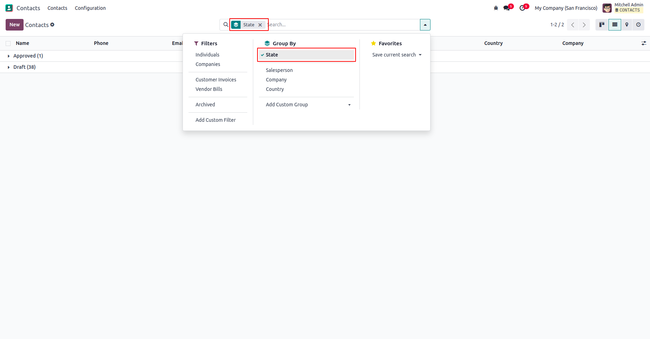Viewport: 650px width, 339px height.
Task: Switch to Activity view
Action: [x=638, y=25]
